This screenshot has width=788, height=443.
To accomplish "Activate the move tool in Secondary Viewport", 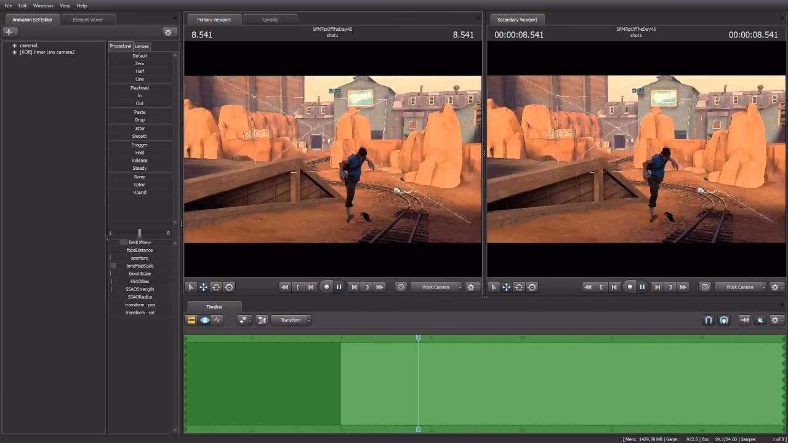I will pos(506,287).
